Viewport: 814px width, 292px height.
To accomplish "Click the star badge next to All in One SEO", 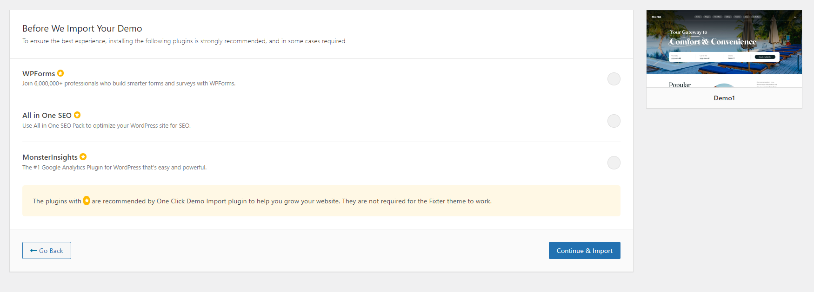I will pos(77,115).
